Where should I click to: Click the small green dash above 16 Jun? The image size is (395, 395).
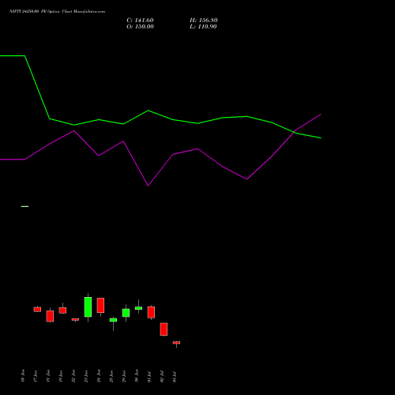click(x=24, y=206)
